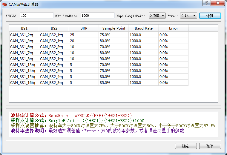Image resolution: width=227 pixels, height=155 pixels.
Task: Select the CAN_BS1_7tq row
Action: coord(99,53)
